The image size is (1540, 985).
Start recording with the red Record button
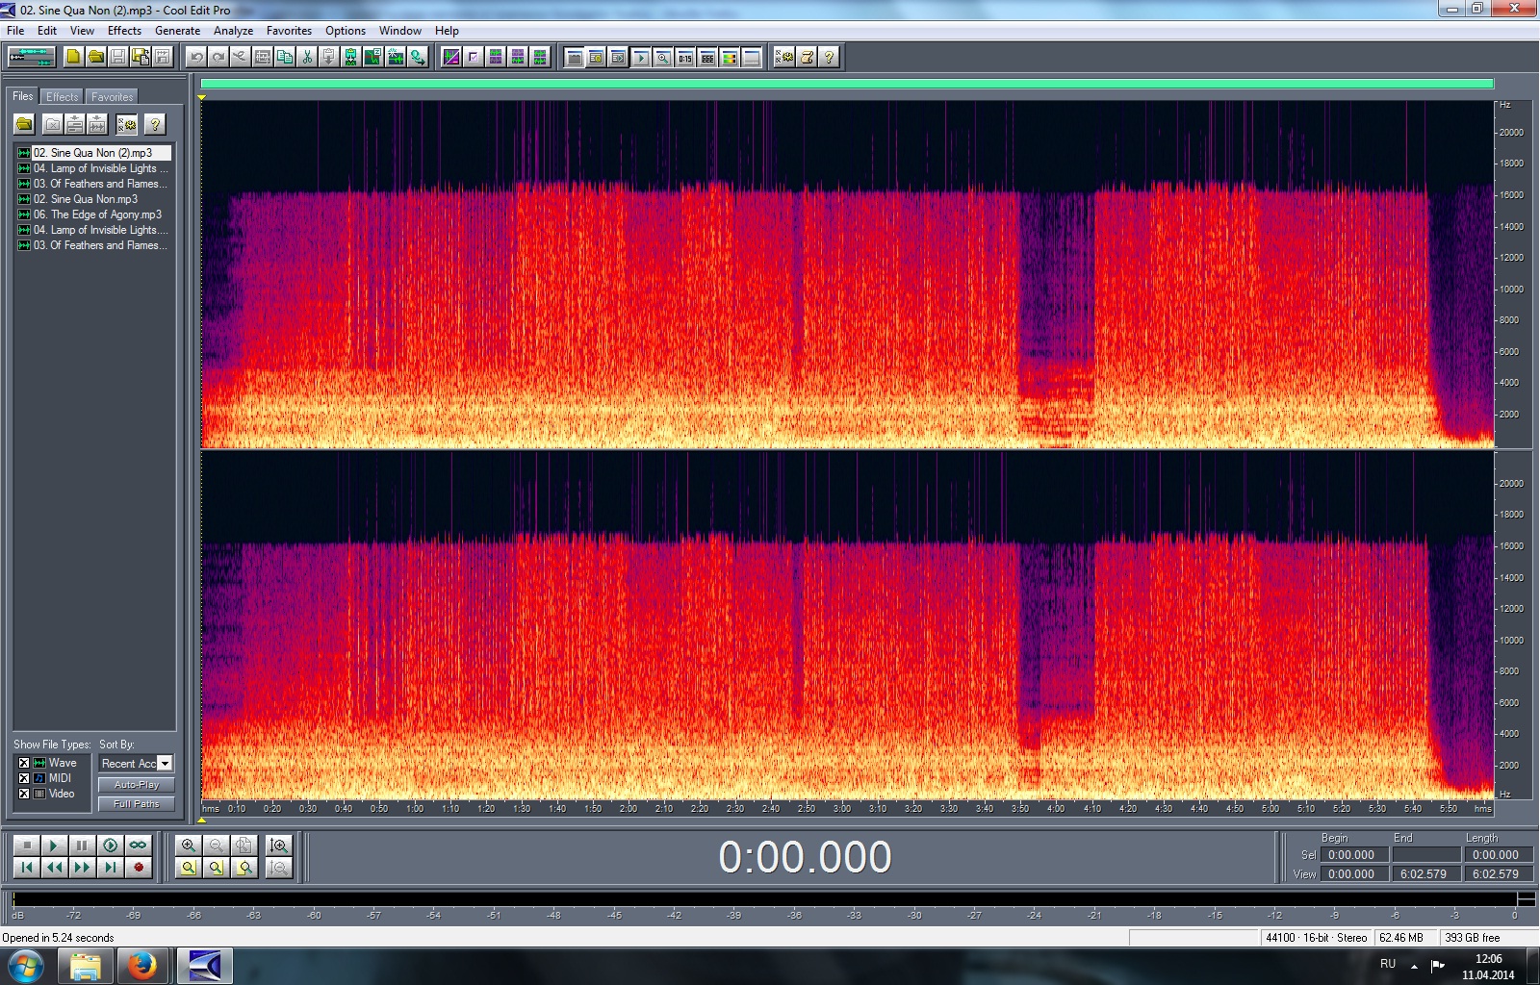coord(139,868)
